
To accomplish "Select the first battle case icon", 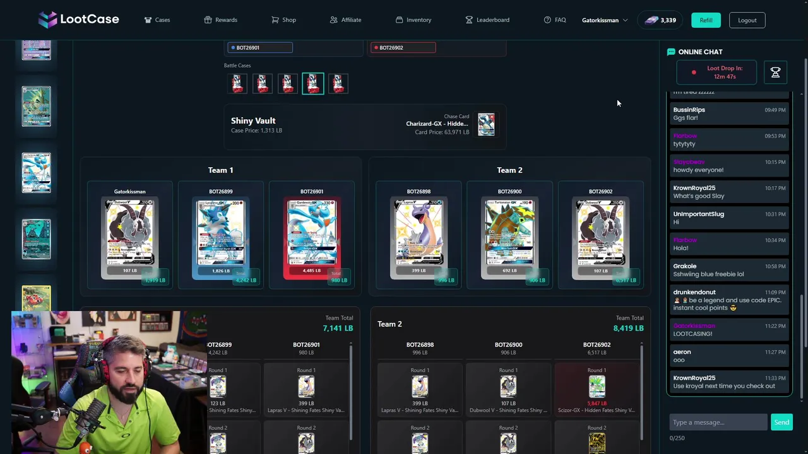I will click(237, 84).
